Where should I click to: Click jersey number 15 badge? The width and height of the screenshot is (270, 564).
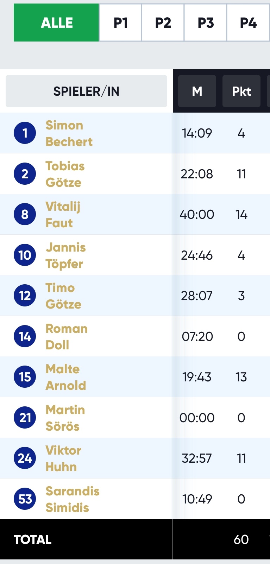click(25, 377)
